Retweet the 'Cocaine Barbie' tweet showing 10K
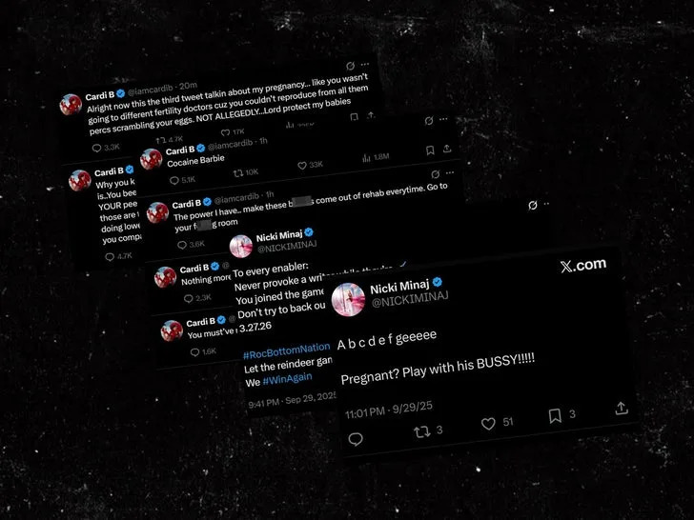Image resolution: width=694 pixels, height=520 pixels. click(238, 173)
